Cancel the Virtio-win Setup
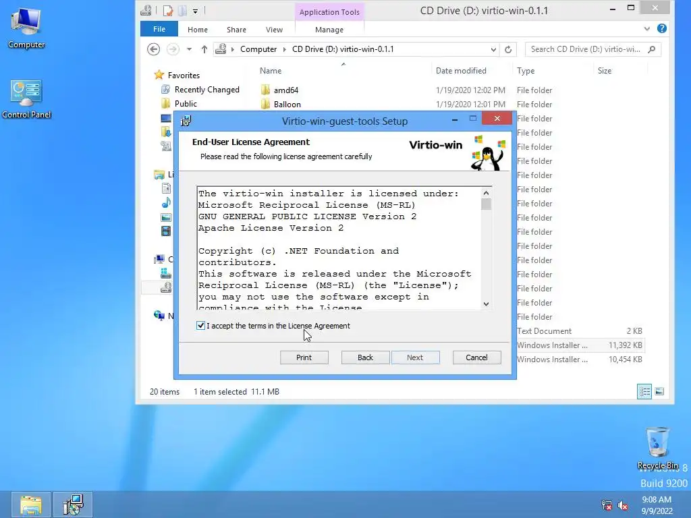691x518 pixels. [477, 357]
